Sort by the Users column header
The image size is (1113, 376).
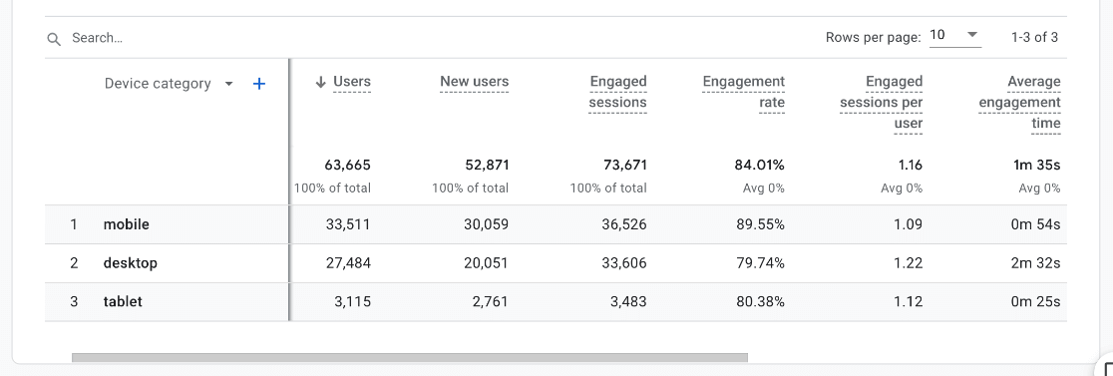pyautogui.click(x=352, y=82)
